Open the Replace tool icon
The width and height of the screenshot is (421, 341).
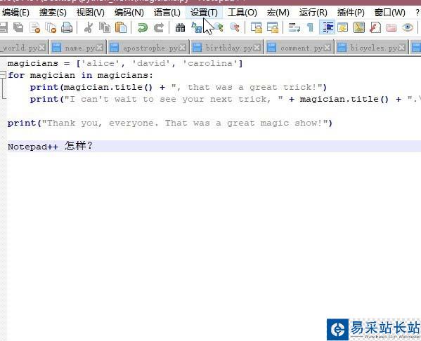[196, 27]
